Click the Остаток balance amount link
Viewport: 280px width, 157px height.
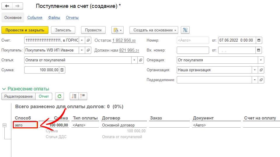pos(124,41)
